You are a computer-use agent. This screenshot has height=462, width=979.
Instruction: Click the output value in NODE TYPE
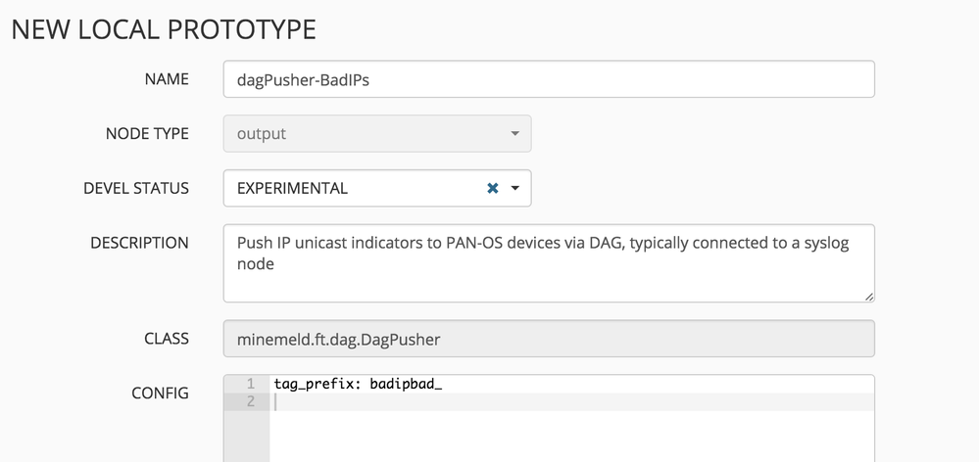click(262, 133)
